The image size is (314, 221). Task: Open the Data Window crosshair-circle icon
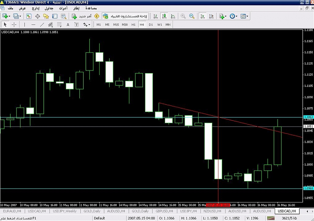click(37, 16)
